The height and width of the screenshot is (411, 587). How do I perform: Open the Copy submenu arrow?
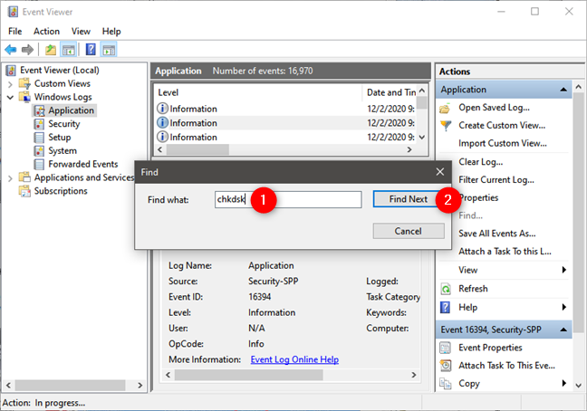point(564,383)
